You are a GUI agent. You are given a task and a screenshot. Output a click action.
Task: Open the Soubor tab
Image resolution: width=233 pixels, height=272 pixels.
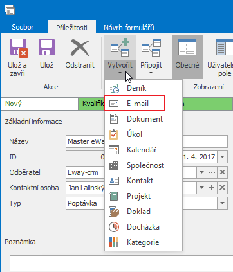click(23, 27)
